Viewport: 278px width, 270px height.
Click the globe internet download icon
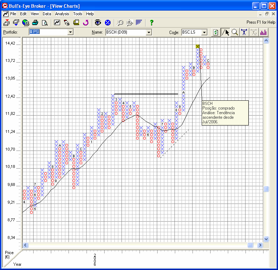point(25,23)
